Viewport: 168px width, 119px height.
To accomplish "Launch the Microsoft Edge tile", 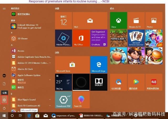I will (99, 65).
